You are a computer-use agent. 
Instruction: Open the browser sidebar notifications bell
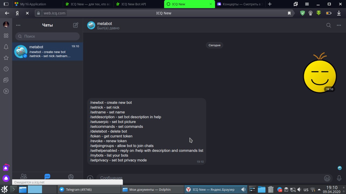[6, 47]
